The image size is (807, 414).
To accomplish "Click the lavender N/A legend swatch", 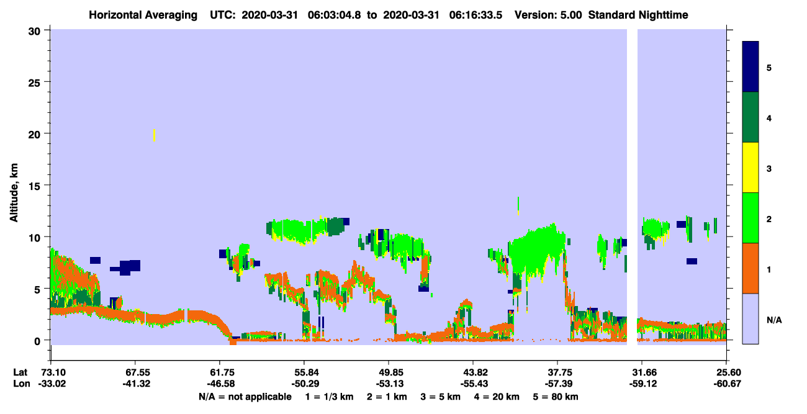I will (751, 318).
